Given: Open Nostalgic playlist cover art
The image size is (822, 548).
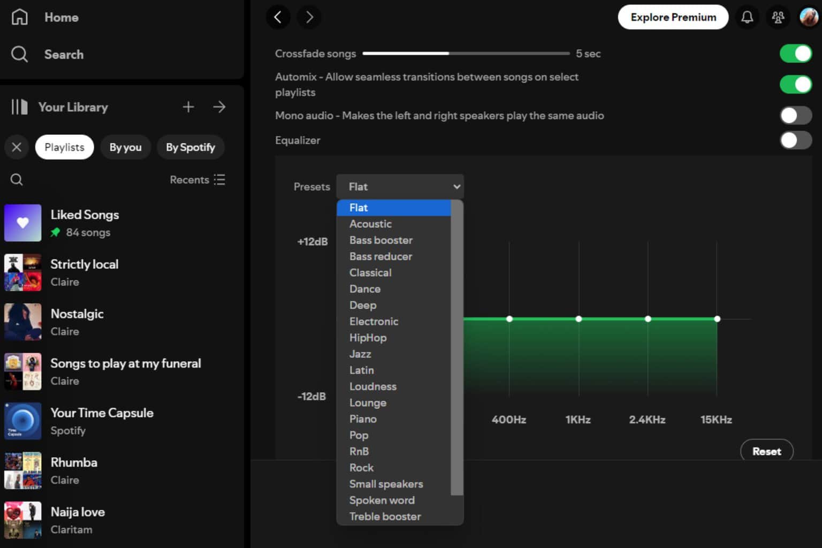Looking at the screenshot, I should pyautogui.click(x=23, y=322).
